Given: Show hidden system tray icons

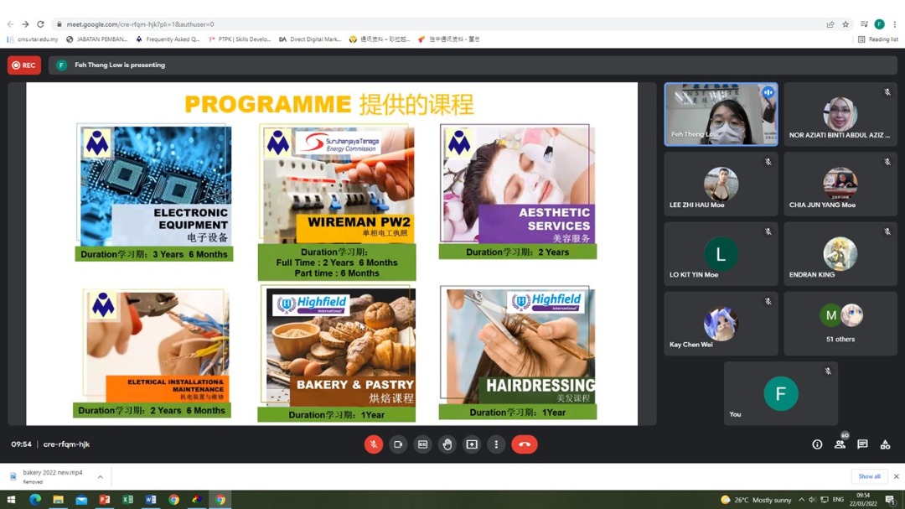Looking at the screenshot, I should (x=801, y=500).
